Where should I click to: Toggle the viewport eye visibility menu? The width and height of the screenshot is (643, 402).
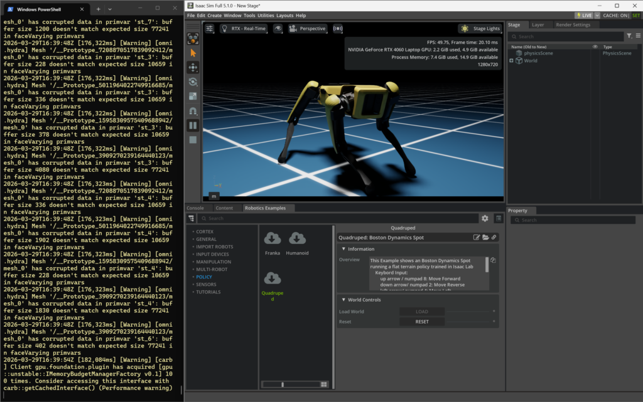(x=278, y=29)
